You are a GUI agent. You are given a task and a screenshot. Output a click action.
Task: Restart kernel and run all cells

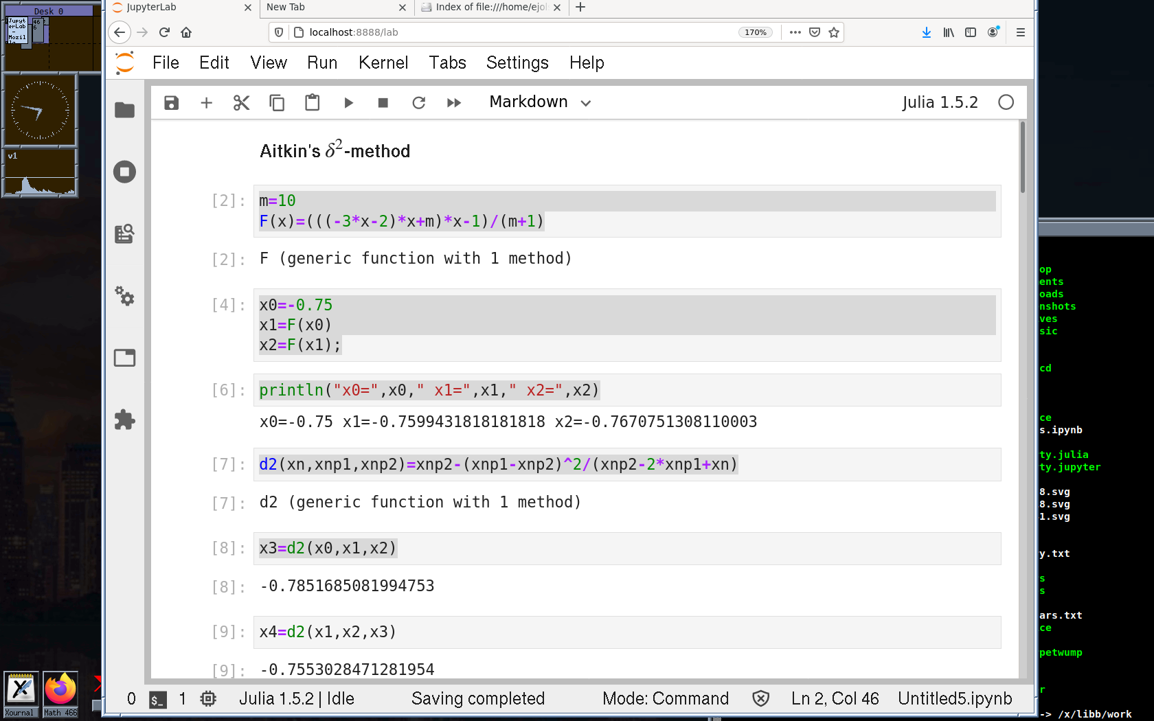tap(454, 103)
